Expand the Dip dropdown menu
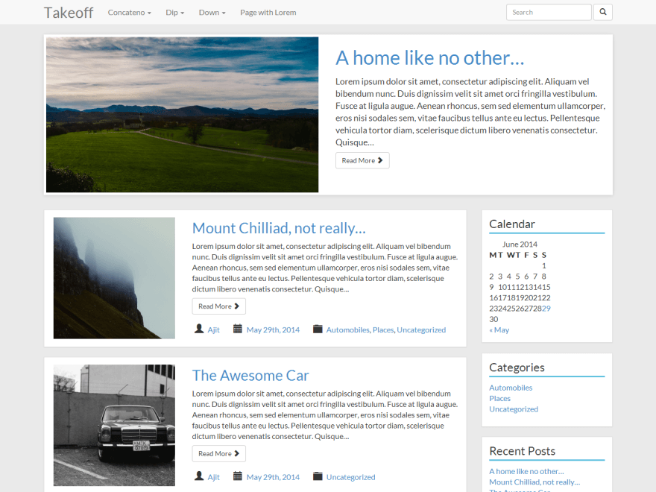 (x=174, y=13)
